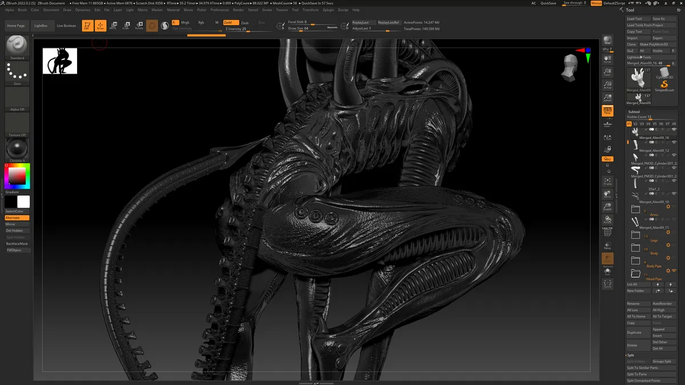Image resolution: width=685 pixels, height=385 pixels.
Task: Collapse the Split section header
Action: [x=631, y=355]
